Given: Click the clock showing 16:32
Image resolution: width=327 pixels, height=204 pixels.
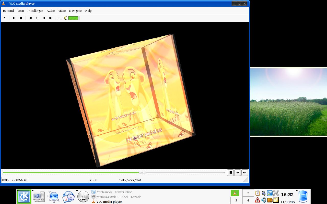Looking at the screenshot, I should pos(287,195).
